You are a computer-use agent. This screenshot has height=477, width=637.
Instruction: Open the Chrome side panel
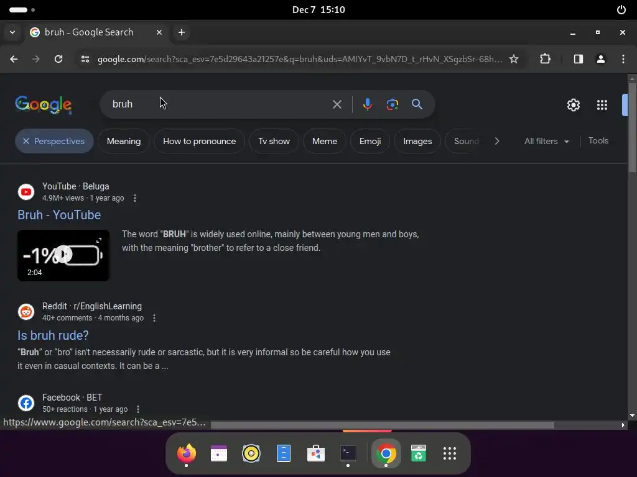point(579,59)
